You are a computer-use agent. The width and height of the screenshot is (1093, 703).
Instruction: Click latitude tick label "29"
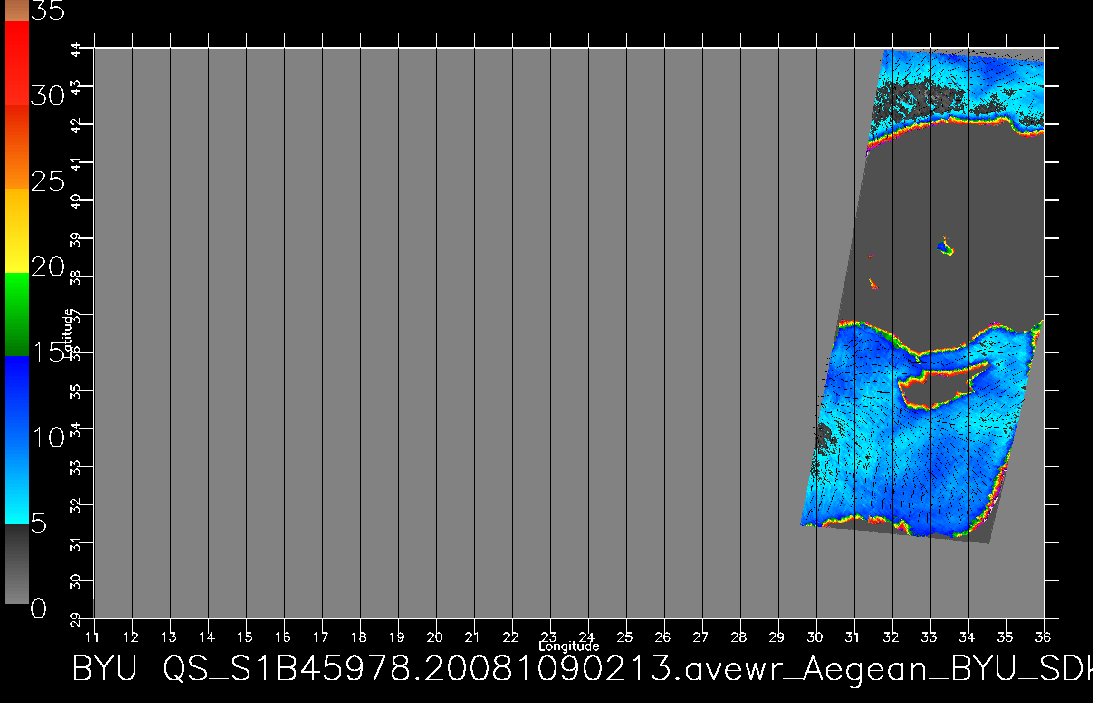pyautogui.click(x=76, y=620)
